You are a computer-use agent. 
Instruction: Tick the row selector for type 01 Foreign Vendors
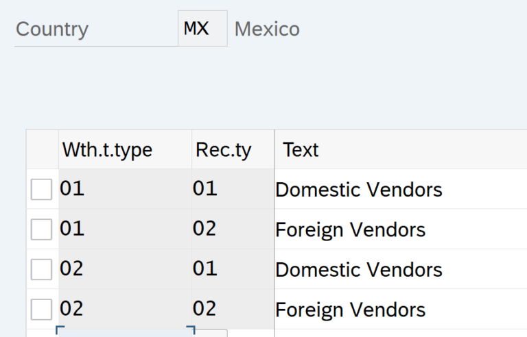click(x=42, y=229)
